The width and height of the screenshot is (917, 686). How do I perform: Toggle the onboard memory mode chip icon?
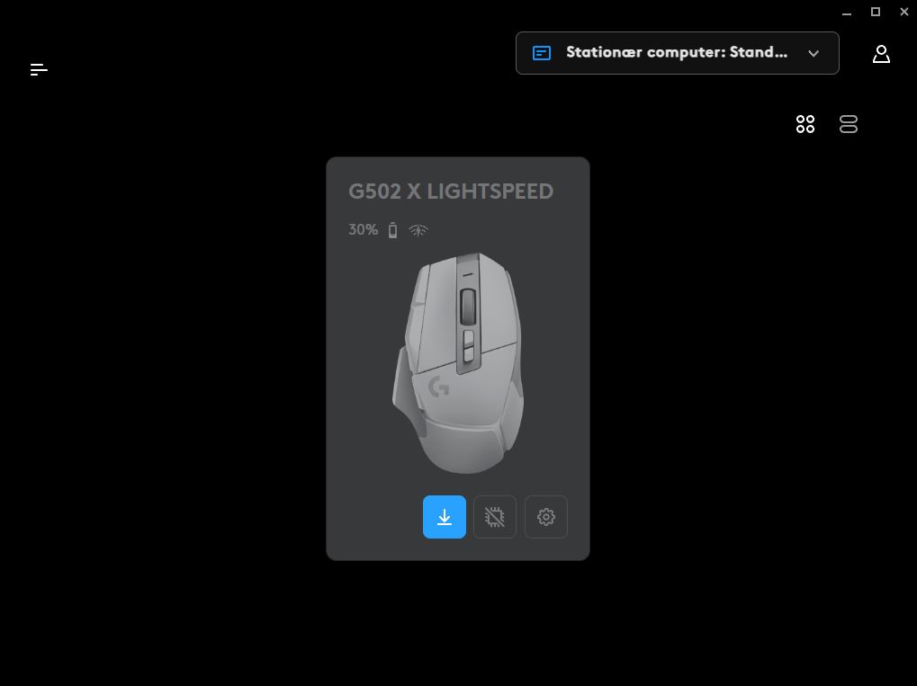coord(495,517)
